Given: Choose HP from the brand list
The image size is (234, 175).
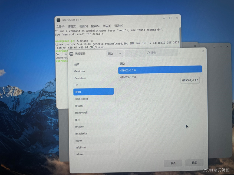Looking at the screenshot, I should [x=94, y=85].
